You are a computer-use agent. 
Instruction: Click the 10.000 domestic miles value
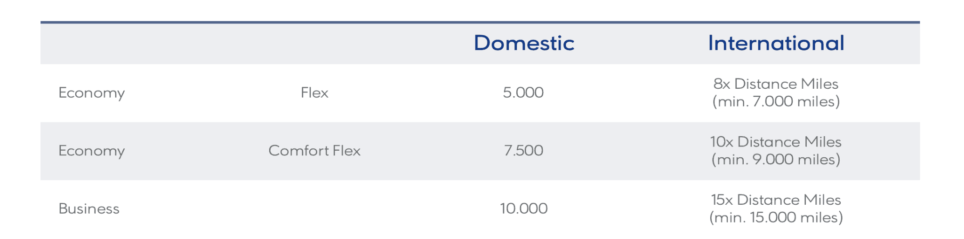coord(523,208)
